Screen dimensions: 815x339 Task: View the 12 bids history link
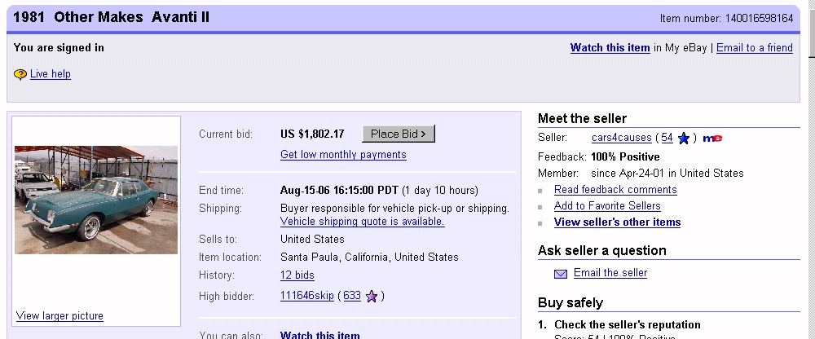point(297,275)
